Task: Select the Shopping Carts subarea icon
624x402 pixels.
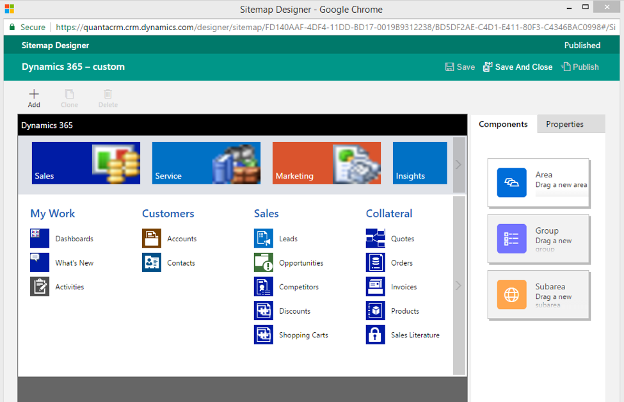Action: click(264, 335)
